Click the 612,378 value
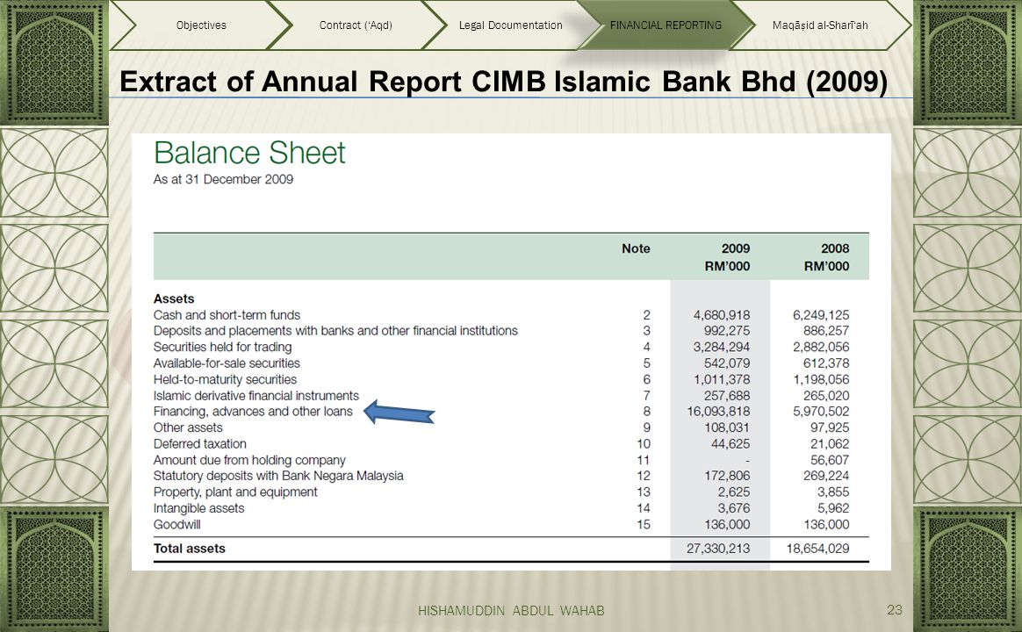The height and width of the screenshot is (632, 1022). [x=826, y=363]
